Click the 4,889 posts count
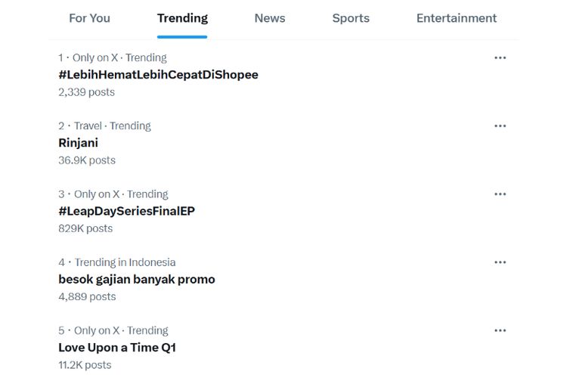 pos(87,296)
